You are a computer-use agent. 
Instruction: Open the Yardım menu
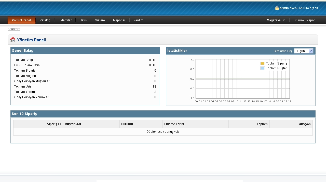coord(138,20)
